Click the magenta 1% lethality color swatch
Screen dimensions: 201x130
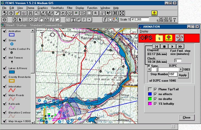[x=150, y=104]
